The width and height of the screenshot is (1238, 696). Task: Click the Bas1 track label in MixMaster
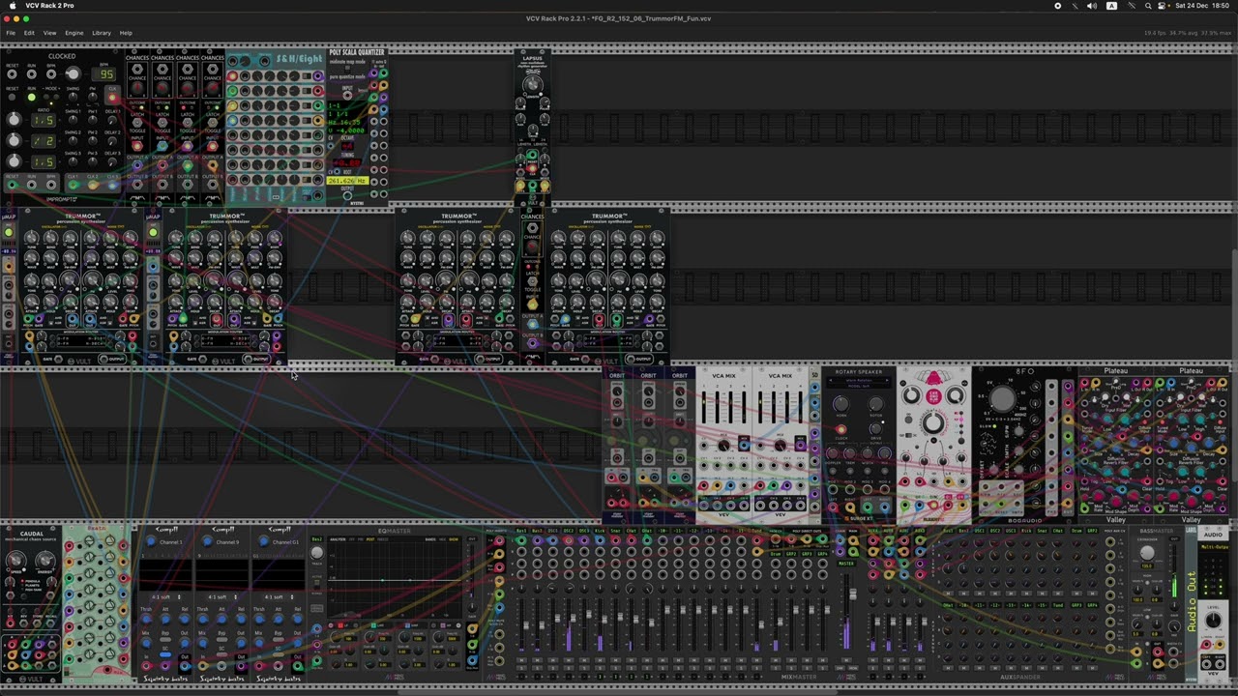(522, 530)
